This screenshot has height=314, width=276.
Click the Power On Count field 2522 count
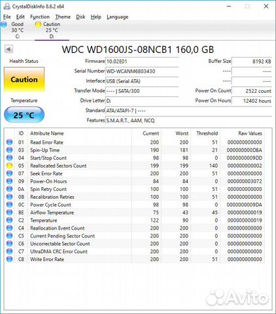click(252, 91)
